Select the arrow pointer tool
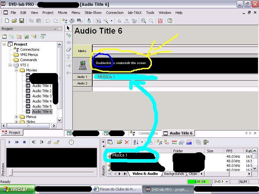This screenshot has width=259, height=194. 68,28
